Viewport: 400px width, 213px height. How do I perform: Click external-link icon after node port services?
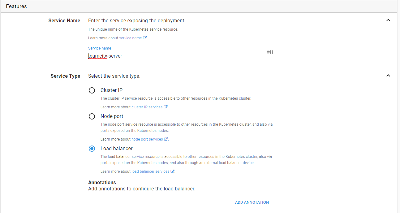166,139
